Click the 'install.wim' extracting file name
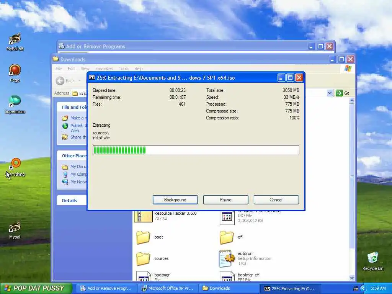 pyautogui.click(x=101, y=138)
